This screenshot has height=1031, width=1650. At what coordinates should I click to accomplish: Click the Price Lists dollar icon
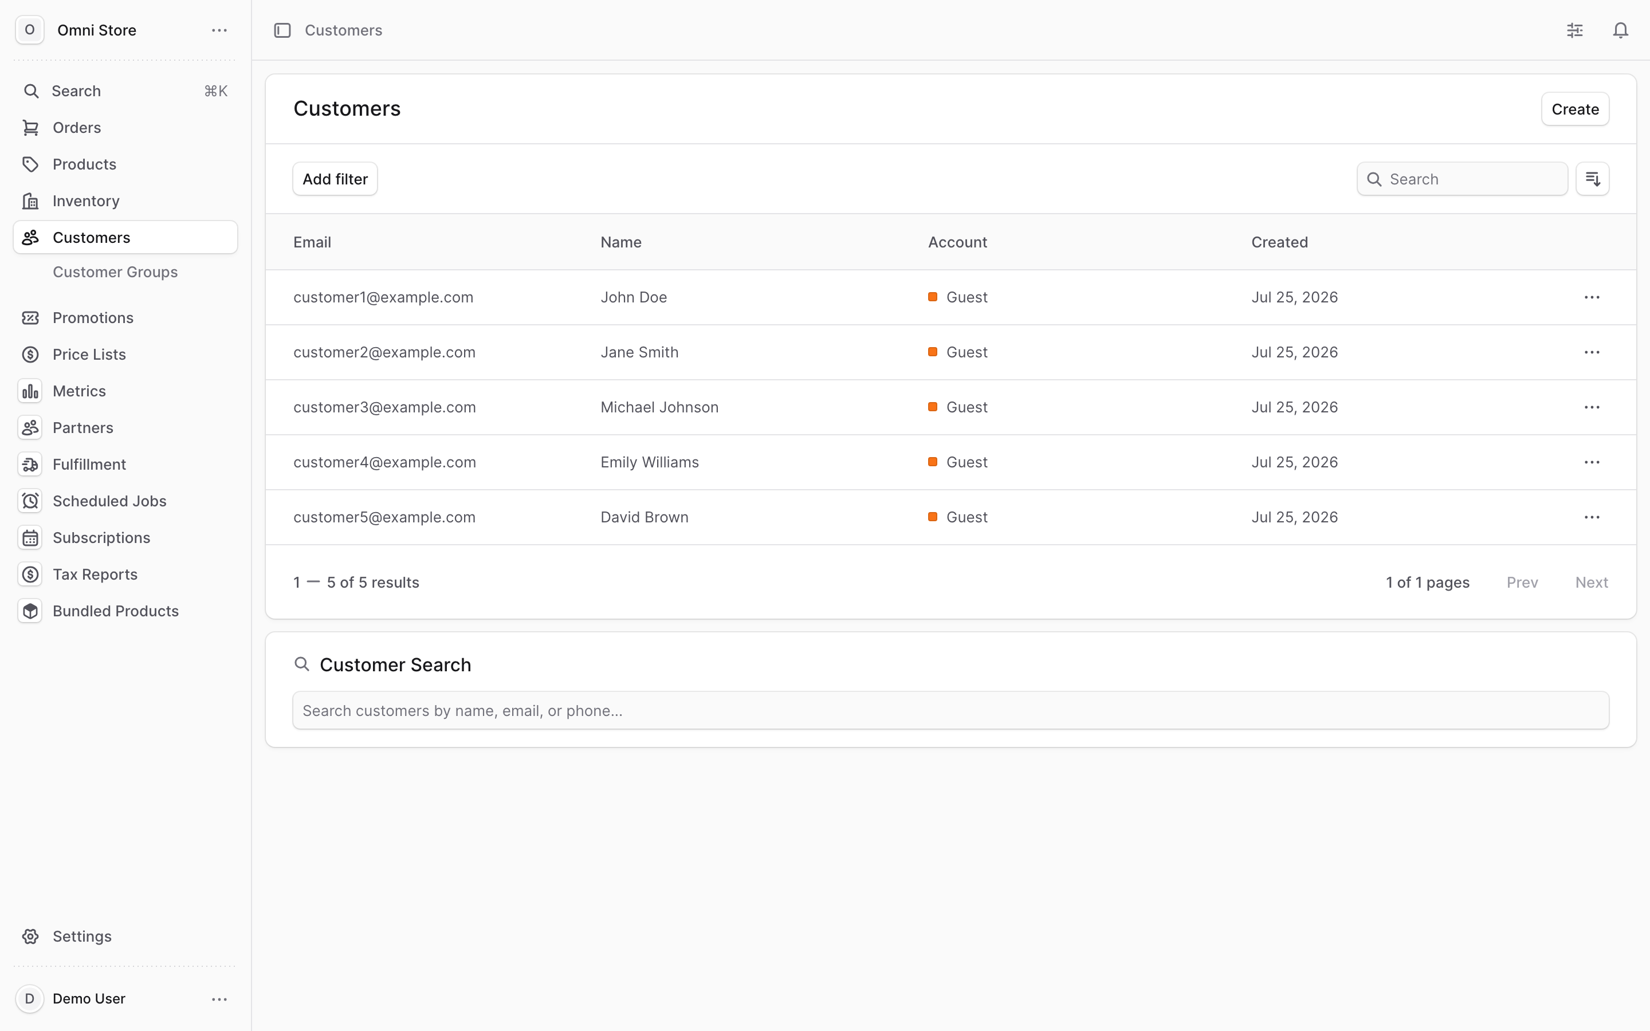coord(31,355)
